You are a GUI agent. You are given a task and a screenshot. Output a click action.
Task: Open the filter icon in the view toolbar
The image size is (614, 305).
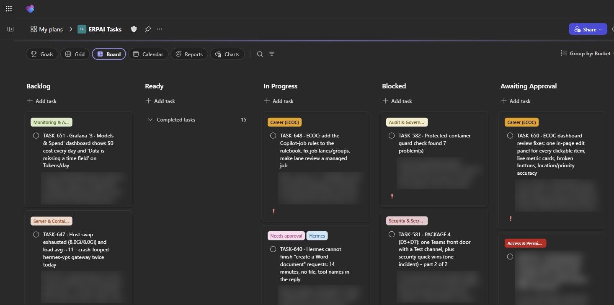(272, 54)
